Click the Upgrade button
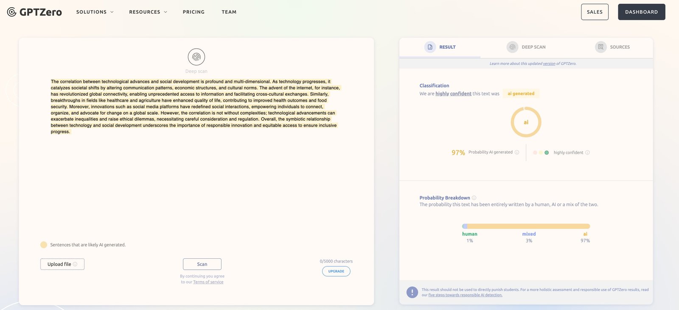679x310 pixels. click(x=336, y=271)
